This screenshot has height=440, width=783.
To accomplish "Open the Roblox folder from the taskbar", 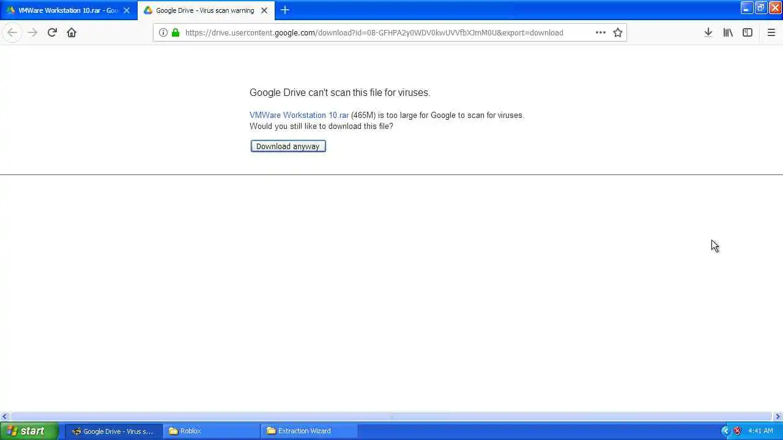I will click(211, 431).
